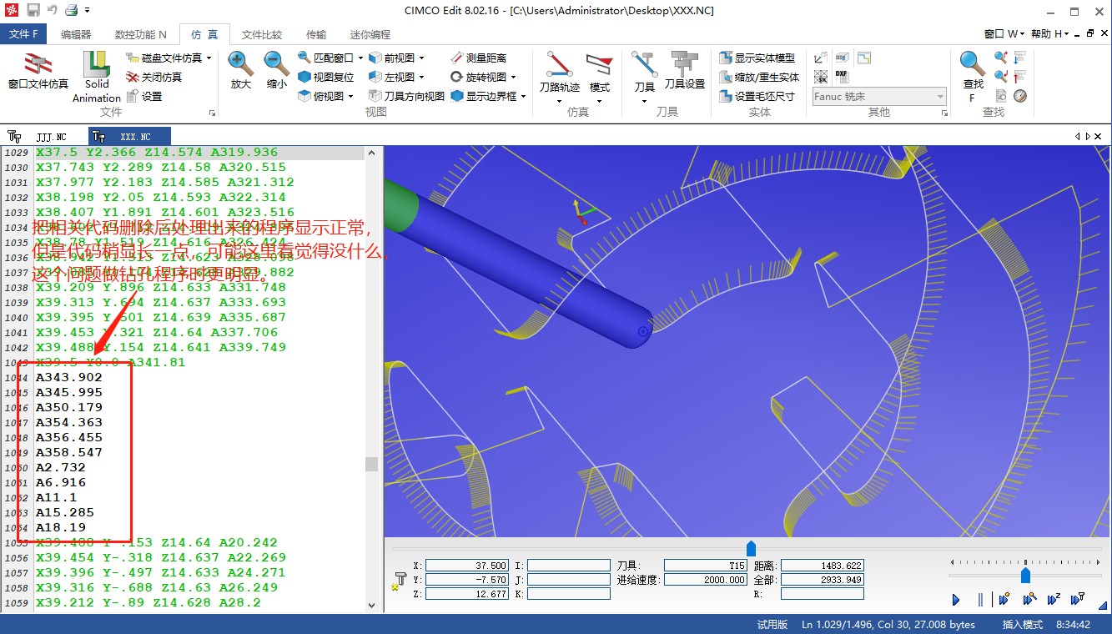The height and width of the screenshot is (634, 1112).
Task: Click the 刀具 field showing T15
Action: [x=705, y=566]
